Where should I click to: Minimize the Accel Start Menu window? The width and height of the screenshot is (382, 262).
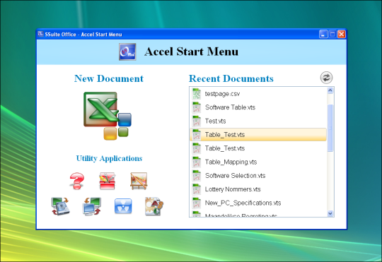(323, 35)
